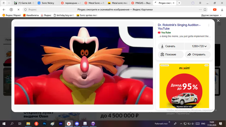Click the Похожие similar images button
Screen dimensions: 226x127
point(171,54)
